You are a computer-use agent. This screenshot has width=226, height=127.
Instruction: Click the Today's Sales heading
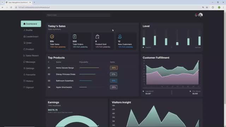point(56,26)
